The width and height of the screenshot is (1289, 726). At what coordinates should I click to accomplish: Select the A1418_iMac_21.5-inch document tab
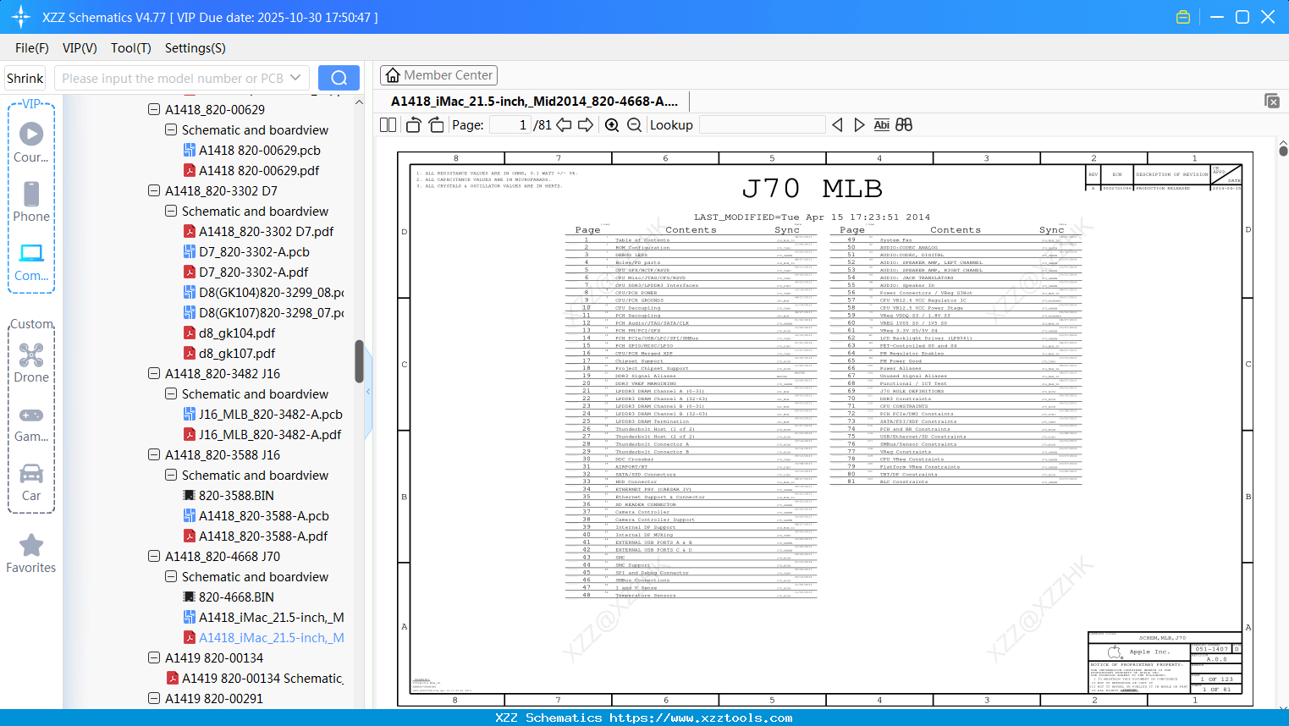point(535,102)
